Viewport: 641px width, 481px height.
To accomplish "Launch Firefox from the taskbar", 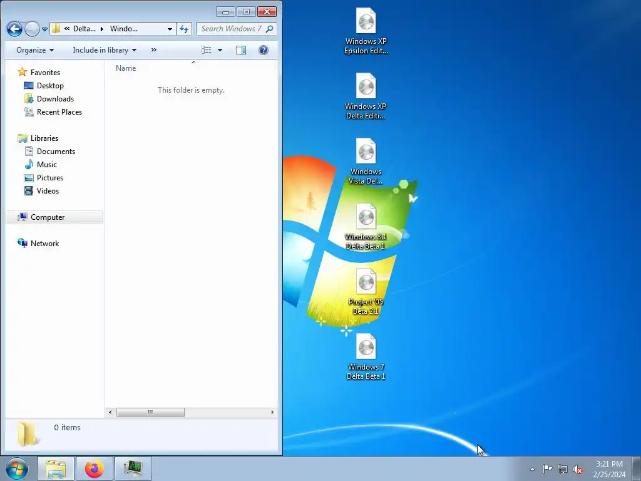I will pyautogui.click(x=95, y=468).
